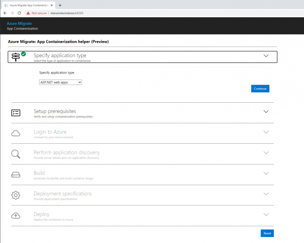Click the gear icon for Deployment specifications
The width and height of the screenshot is (304, 243).
16,195
